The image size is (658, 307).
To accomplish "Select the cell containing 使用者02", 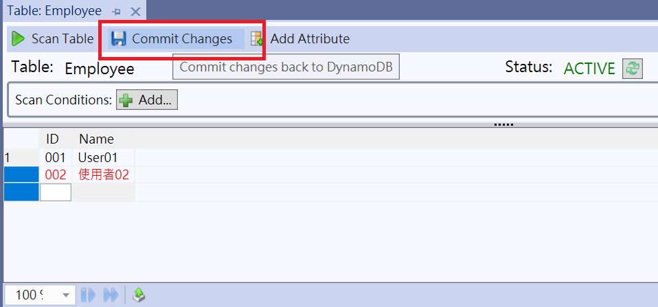I will coord(104,174).
